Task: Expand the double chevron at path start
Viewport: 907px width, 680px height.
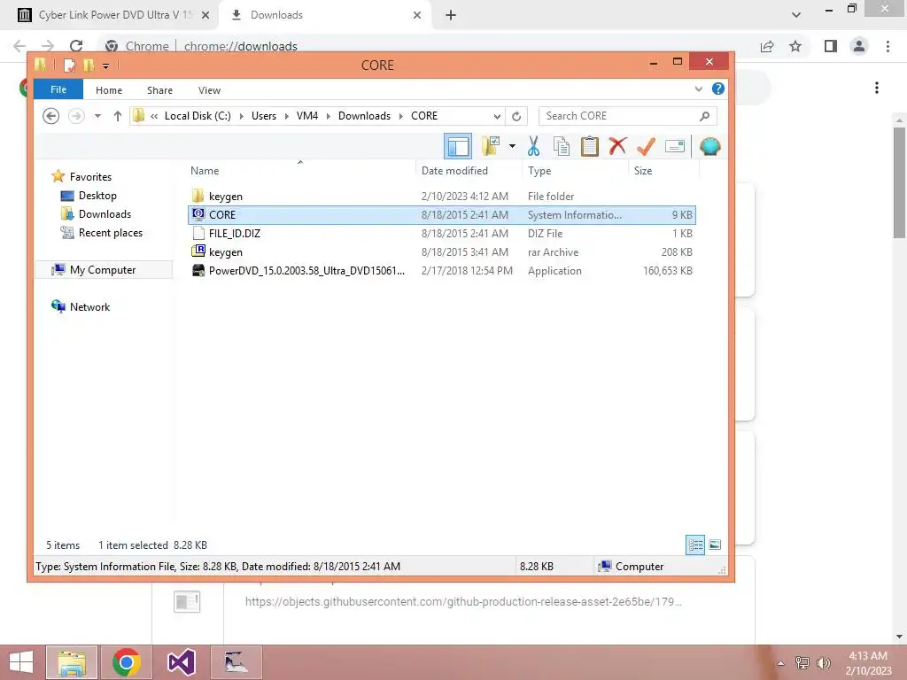Action: pos(154,116)
